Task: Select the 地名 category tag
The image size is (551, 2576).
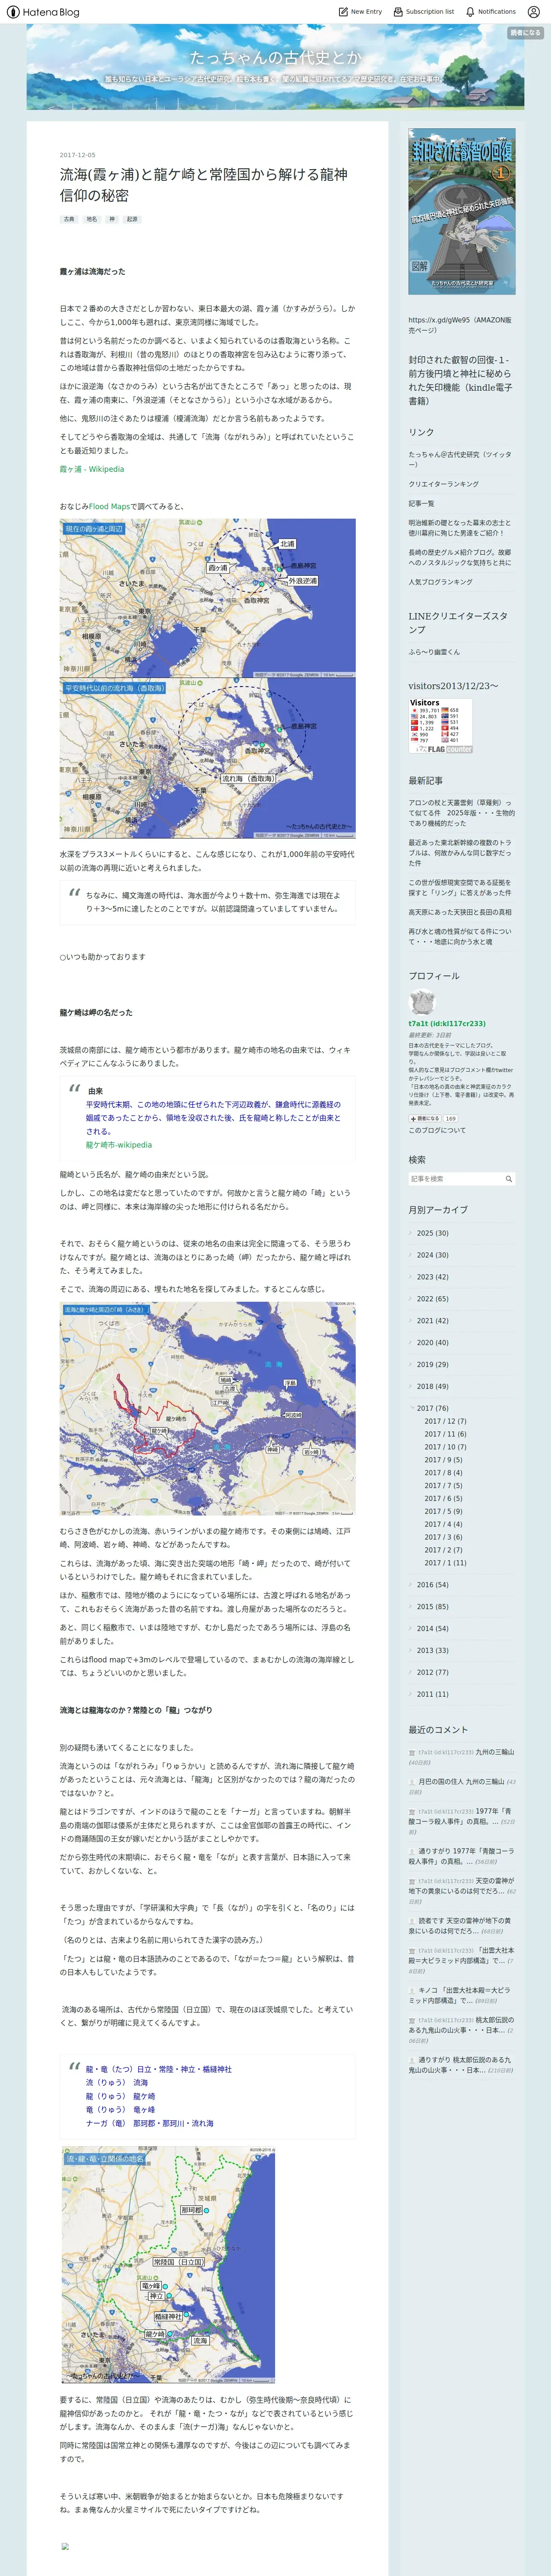Action: (91, 219)
